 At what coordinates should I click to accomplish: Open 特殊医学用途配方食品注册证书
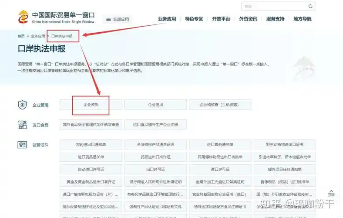tap(220, 207)
